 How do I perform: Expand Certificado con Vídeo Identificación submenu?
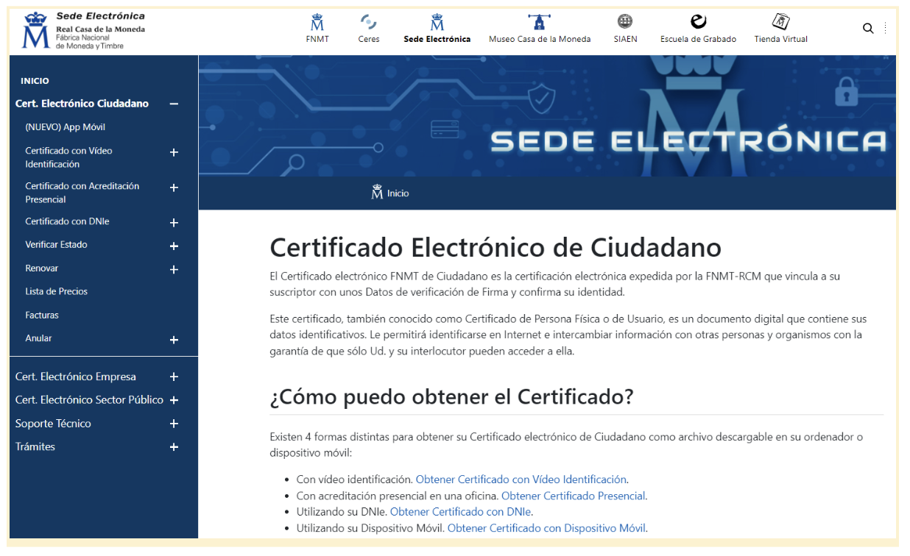point(174,152)
